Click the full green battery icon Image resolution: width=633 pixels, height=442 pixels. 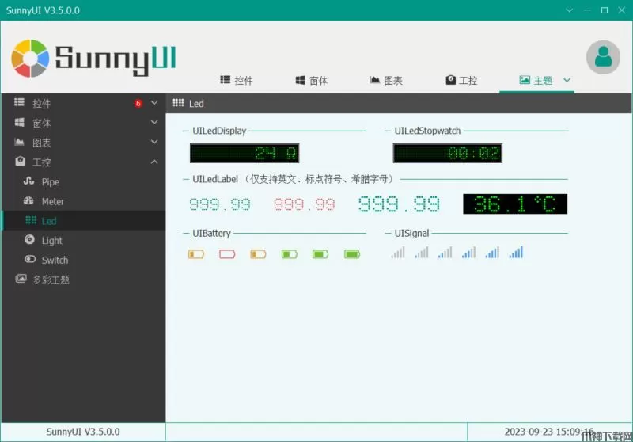coord(352,254)
